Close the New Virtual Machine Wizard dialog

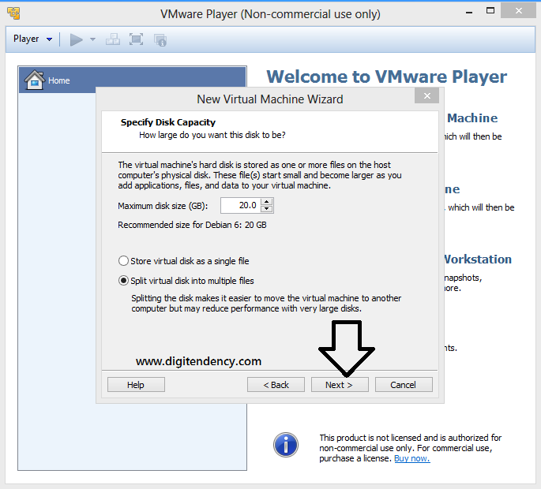point(426,95)
